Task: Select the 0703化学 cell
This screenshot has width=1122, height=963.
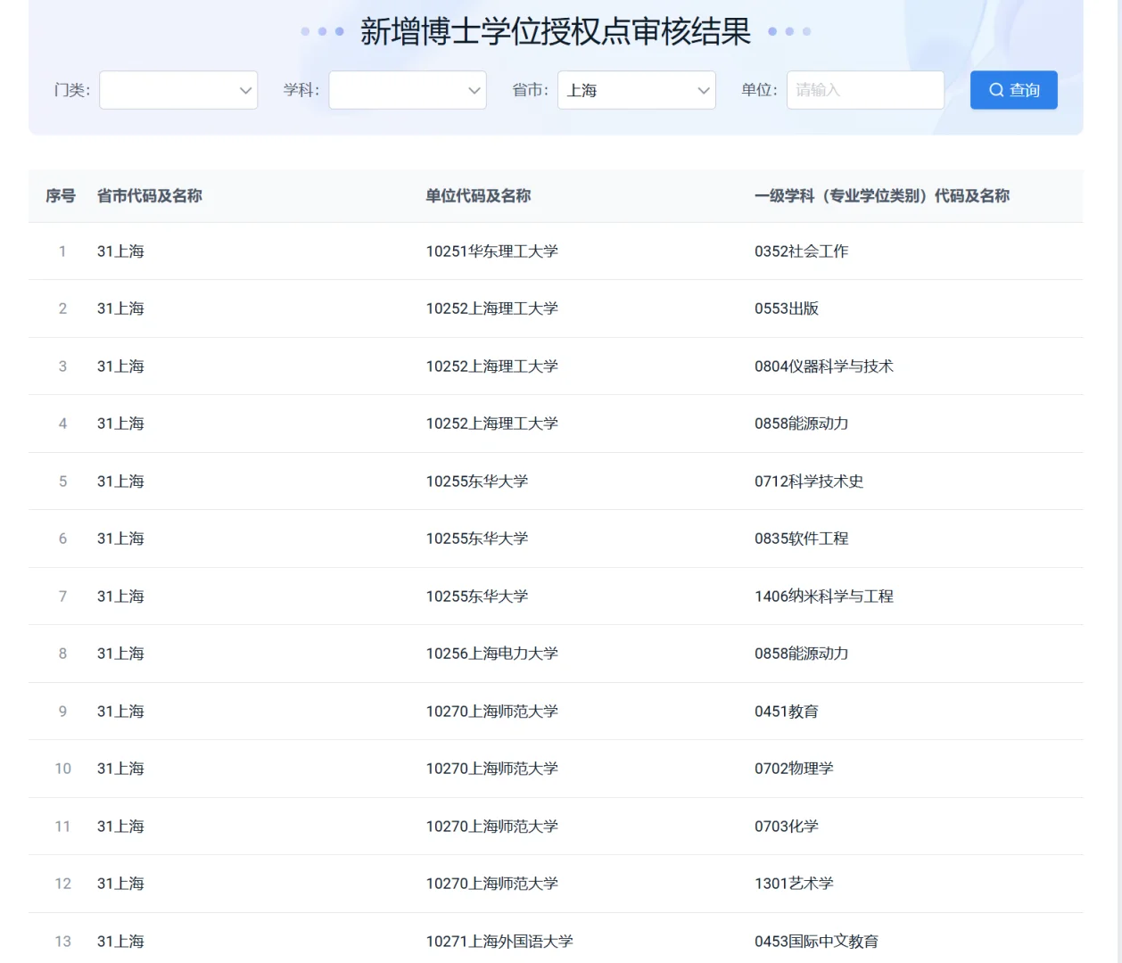Action: [787, 827]
